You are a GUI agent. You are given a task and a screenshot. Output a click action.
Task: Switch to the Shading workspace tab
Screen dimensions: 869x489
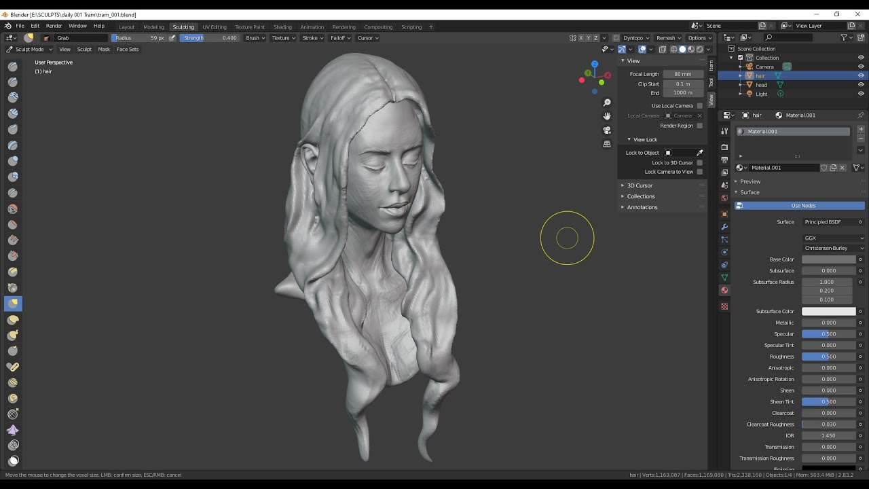tap(282, 27)
